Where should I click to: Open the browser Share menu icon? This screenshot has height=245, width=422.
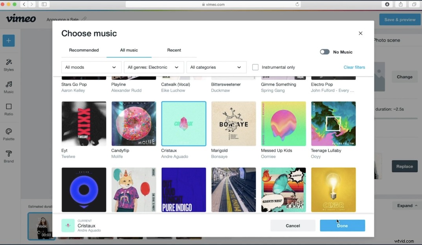pyautogui.click(x=401, y=4)
